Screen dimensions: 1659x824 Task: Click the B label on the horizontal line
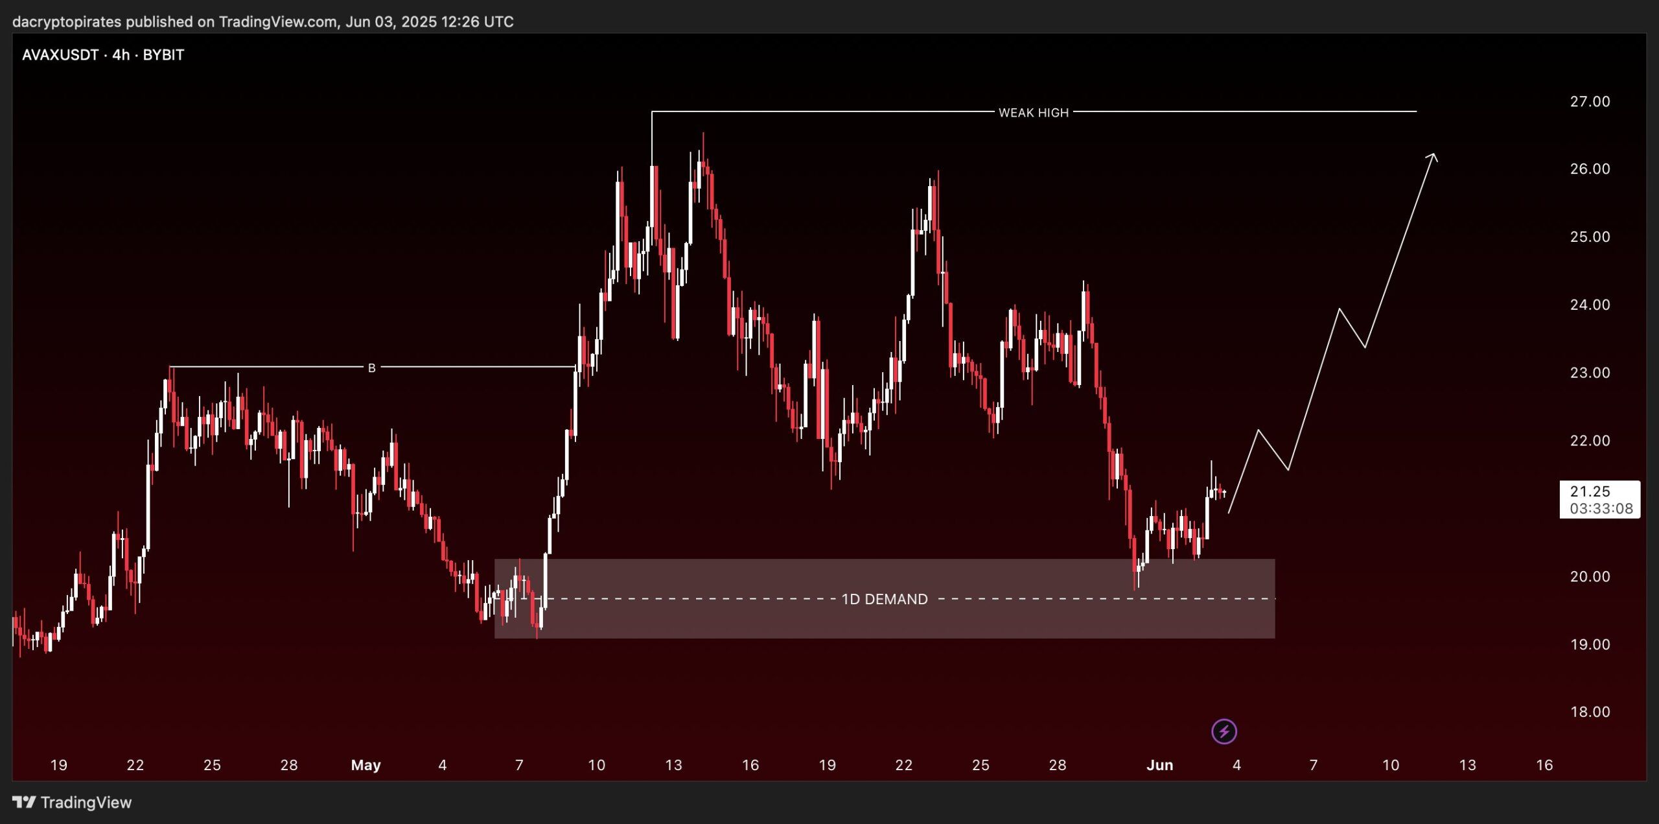click(371, 368)
